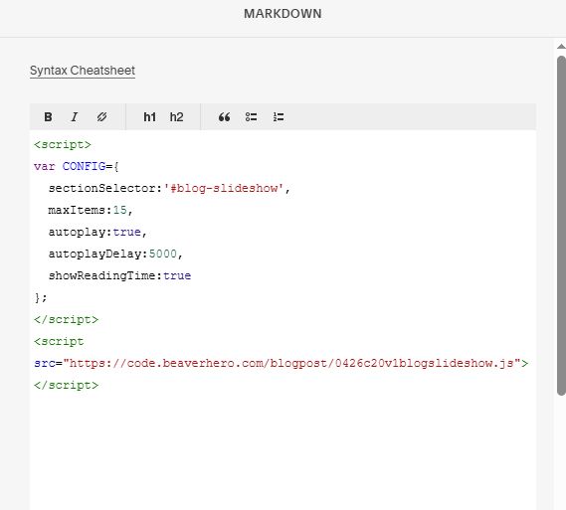
Task: Click the showReadingTime:true line
Action: tap(119, 275)
